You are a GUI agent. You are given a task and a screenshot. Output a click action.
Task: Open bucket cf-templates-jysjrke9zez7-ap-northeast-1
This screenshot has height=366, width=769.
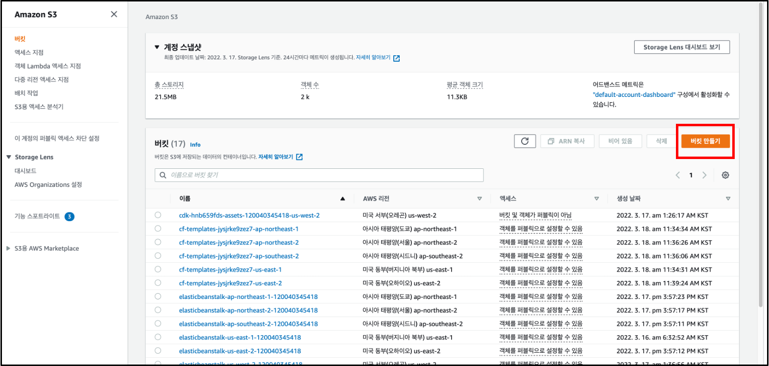(239, 229)
